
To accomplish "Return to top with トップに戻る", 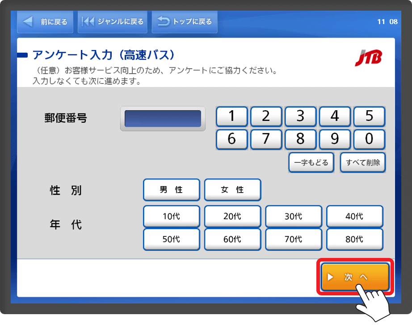I will pos(185,21).
